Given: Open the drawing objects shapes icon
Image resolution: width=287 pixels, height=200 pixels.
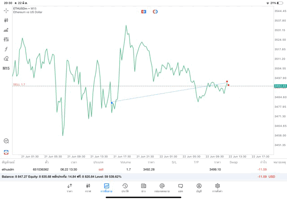Looking at the screenshot, I should pyautogui.click(x=6, y=59).
